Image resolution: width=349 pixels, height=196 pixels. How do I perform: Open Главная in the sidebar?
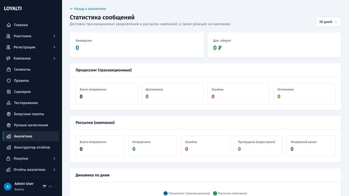coord(31,25)
